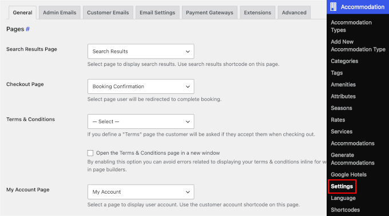The height and width of the screenshot is (216, 389).
Task: Go to the Amenities menu item
Action: point(343,85)
